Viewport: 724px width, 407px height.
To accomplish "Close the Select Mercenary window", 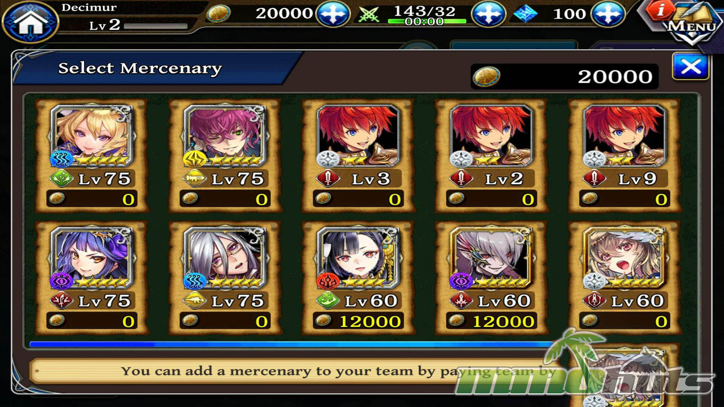I will (x=690, y=67).
